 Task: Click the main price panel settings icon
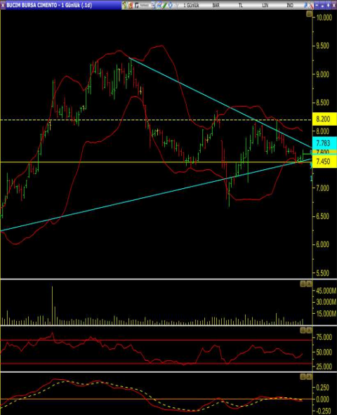(x=309, y=14)
